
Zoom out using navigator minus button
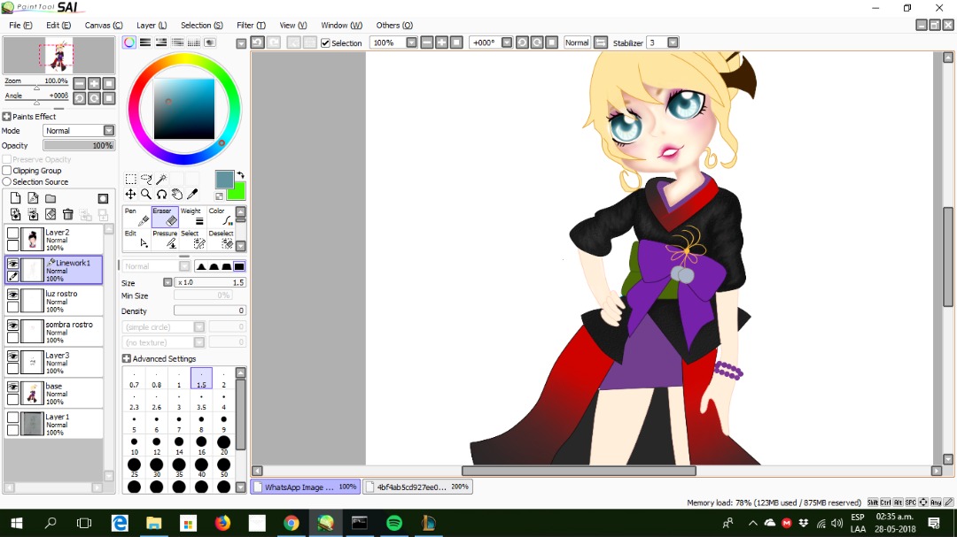pyautogui.click(x=80, y=83)
